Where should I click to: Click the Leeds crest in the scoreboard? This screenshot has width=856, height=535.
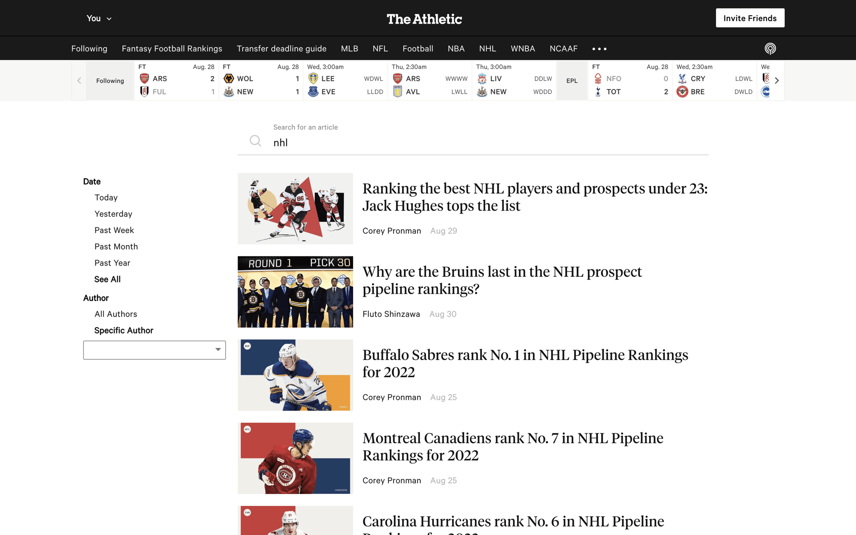click(313, 78)
